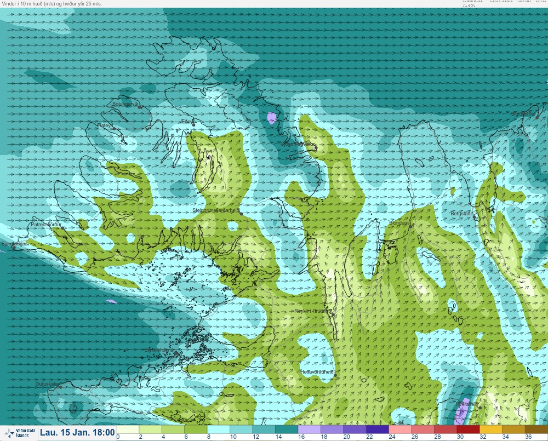Pick the 22–24 m/s dark indigo legend swatch

tap(378, 429)
